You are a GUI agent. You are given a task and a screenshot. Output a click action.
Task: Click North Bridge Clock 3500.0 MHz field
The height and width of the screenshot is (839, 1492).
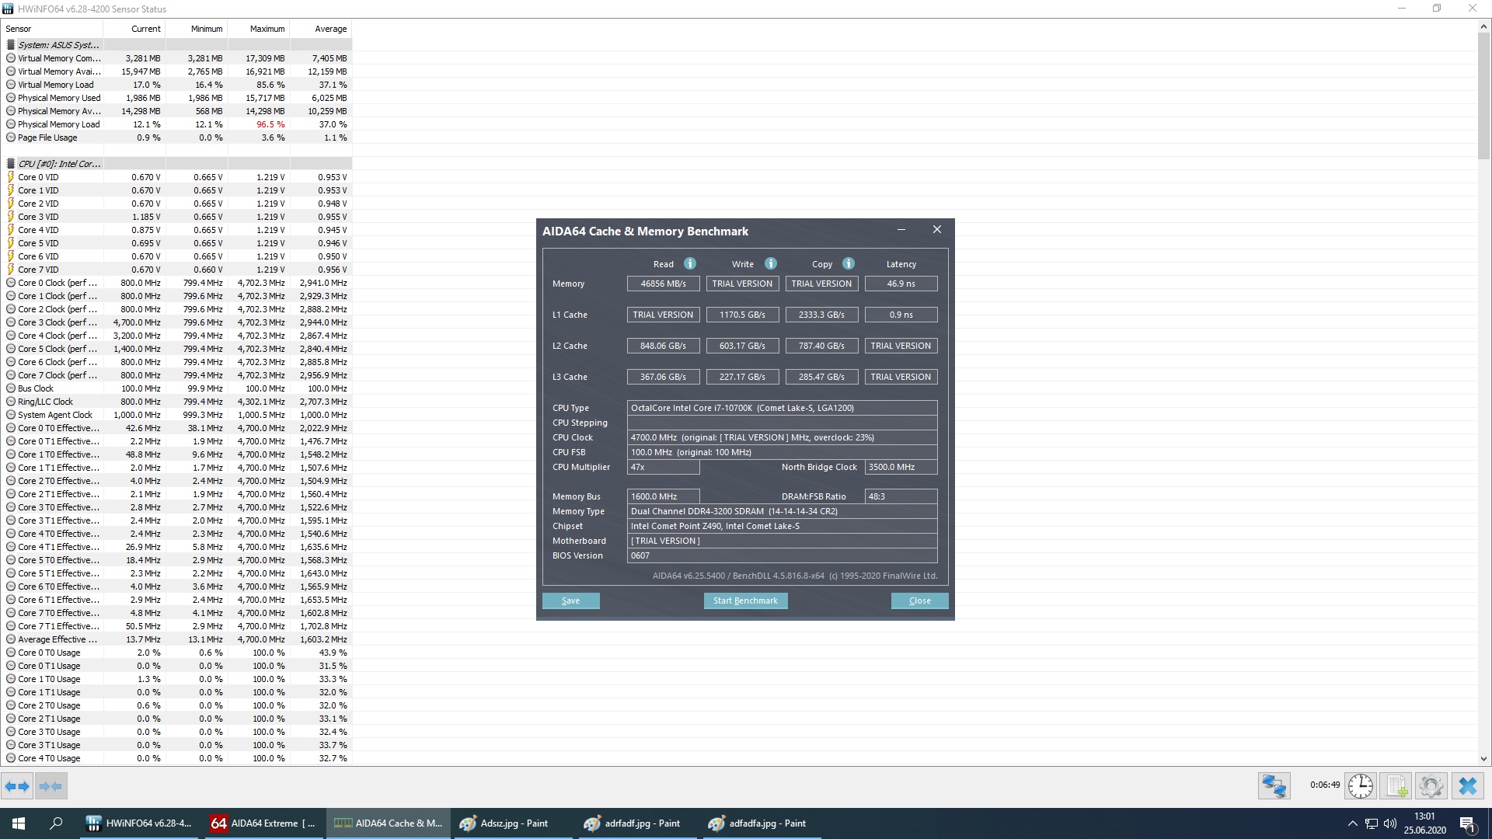coord(901,467)
